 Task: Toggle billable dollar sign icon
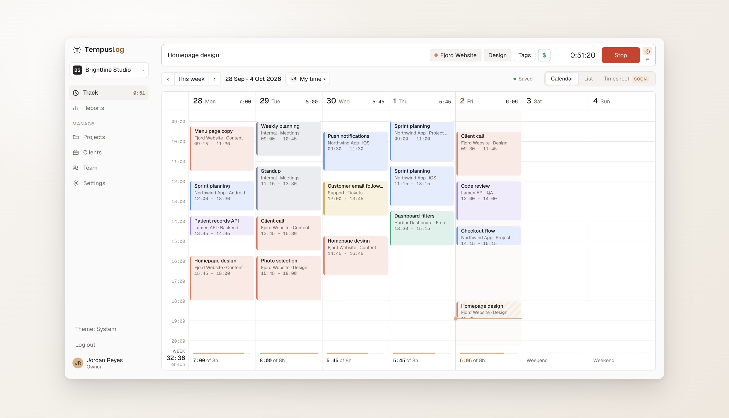(544, 55)
